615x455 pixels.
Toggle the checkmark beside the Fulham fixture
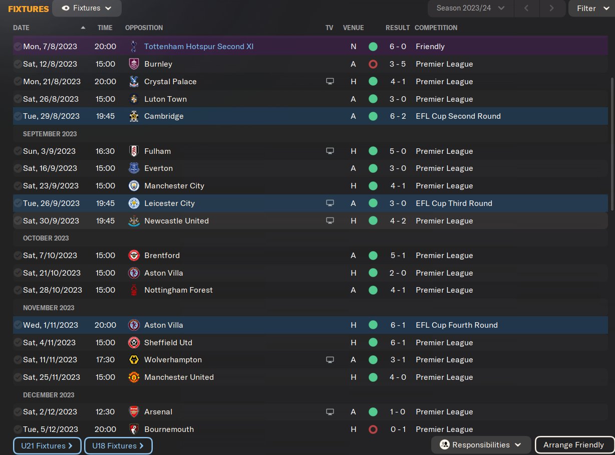pyautogui.click(x=18, y=151)
